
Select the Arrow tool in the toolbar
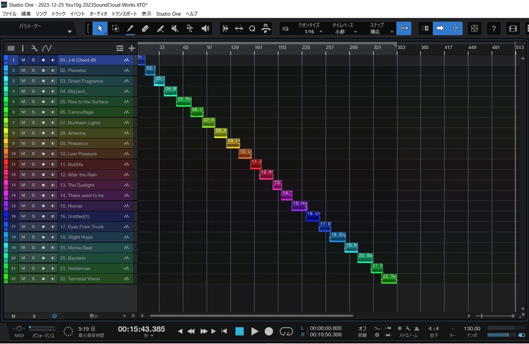(x=99, y=28)
